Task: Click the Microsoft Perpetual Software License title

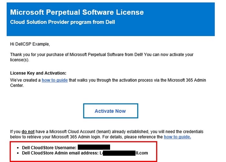Action: (77, 13)
